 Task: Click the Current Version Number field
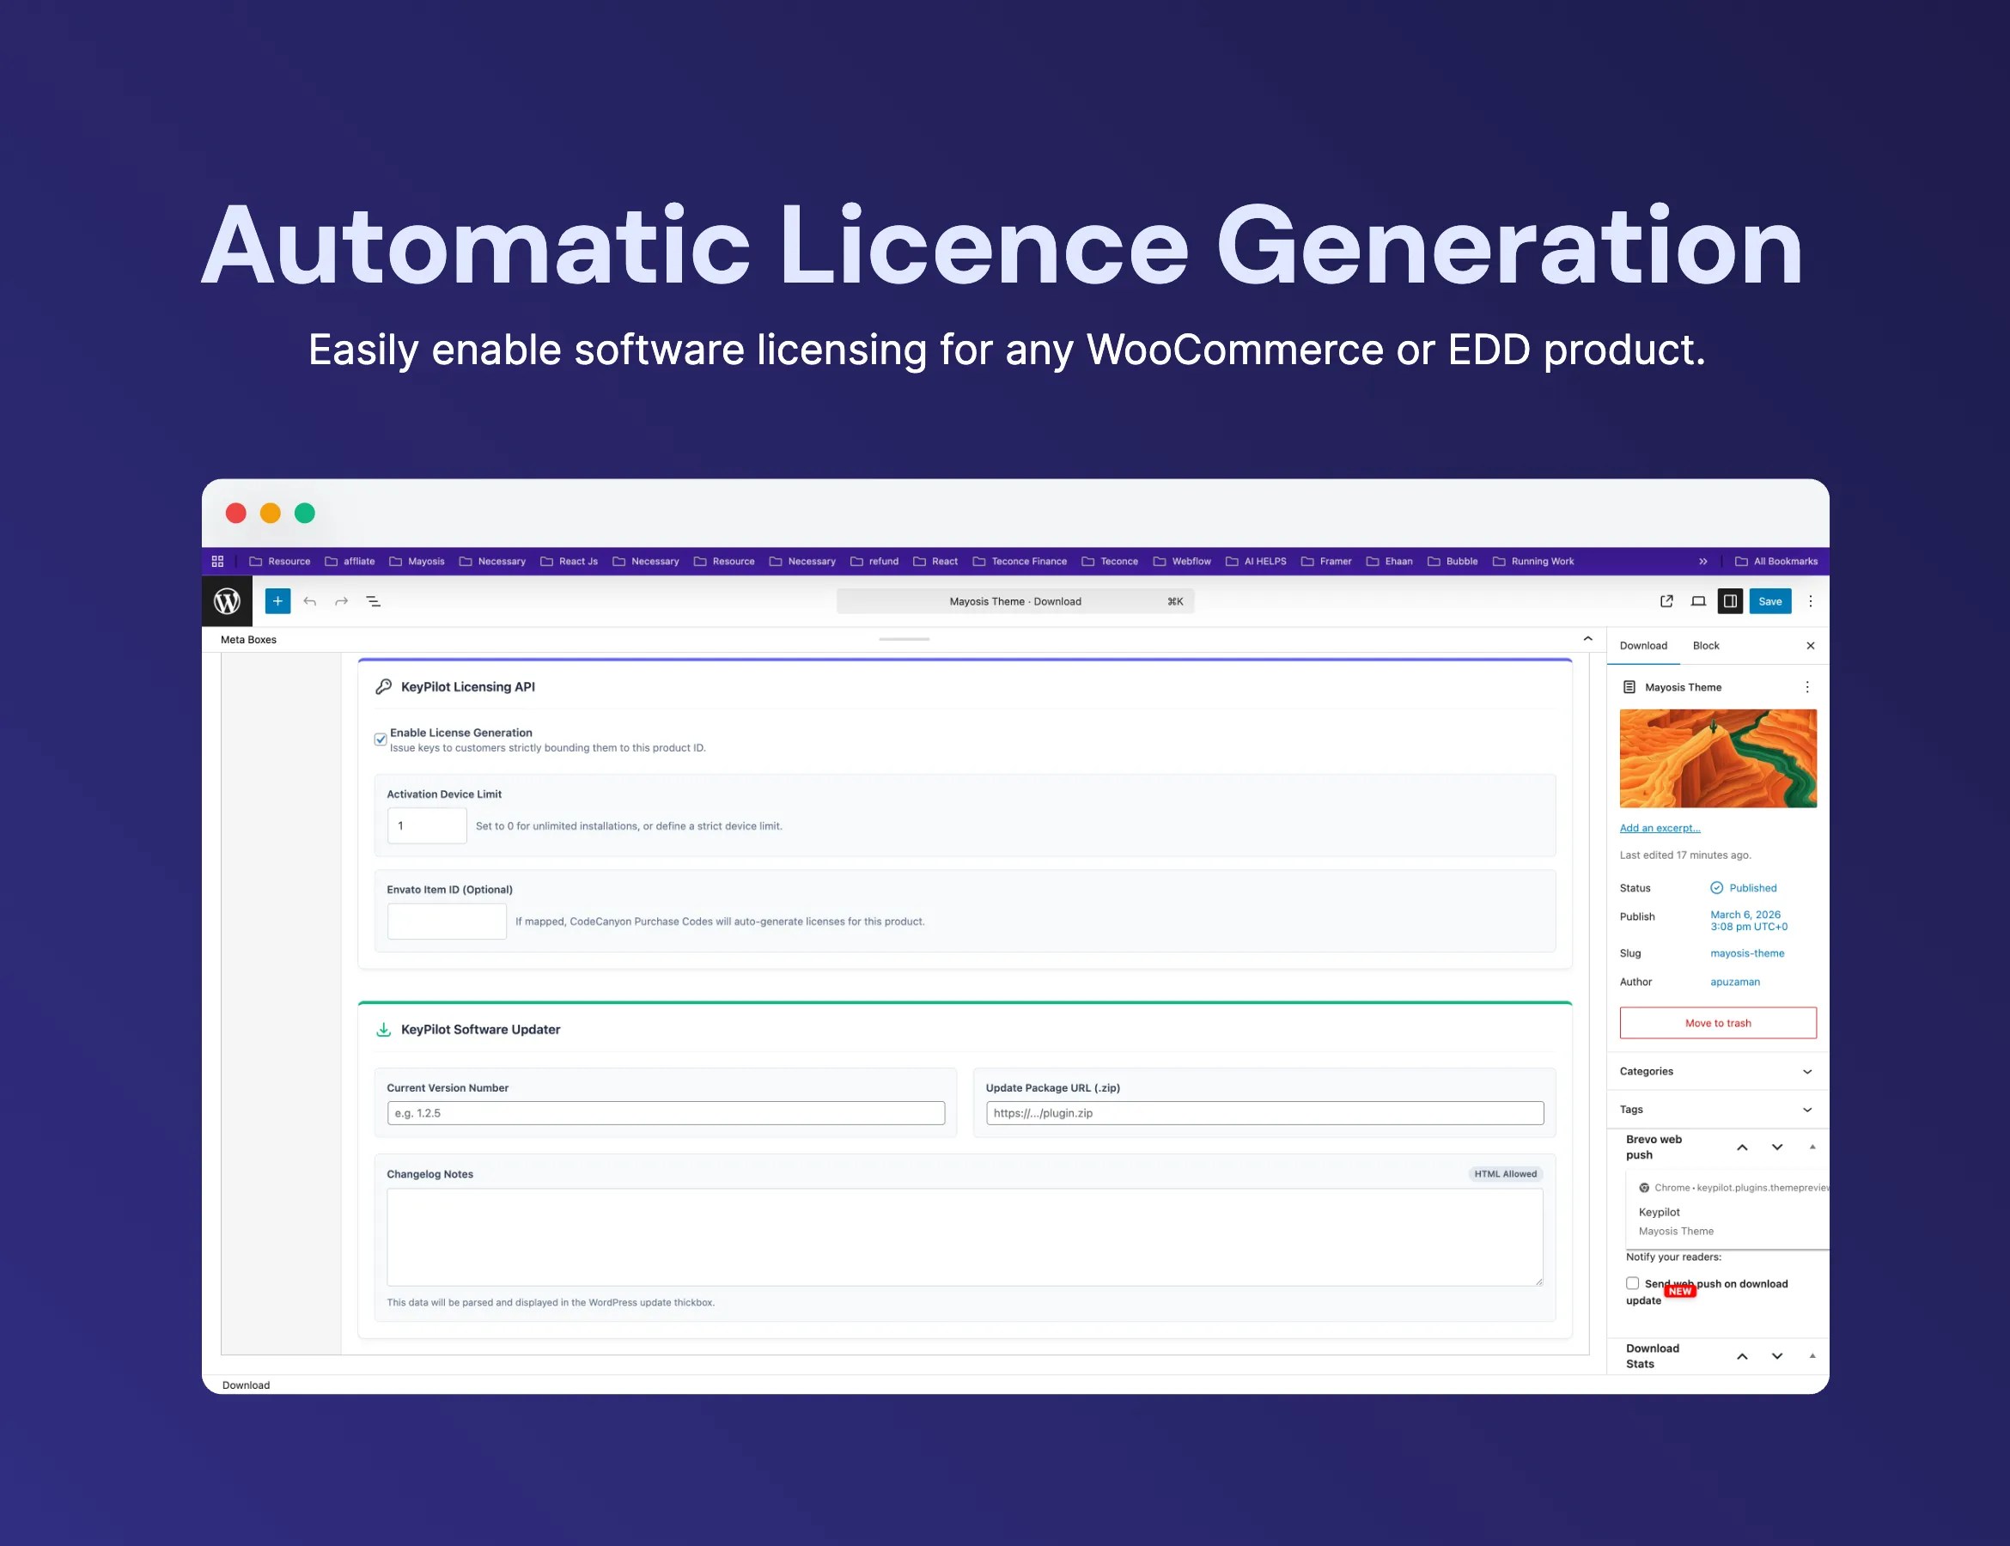(666, 1112)
